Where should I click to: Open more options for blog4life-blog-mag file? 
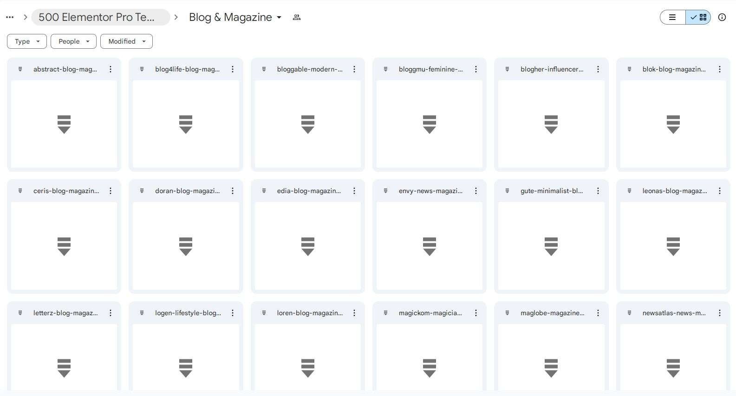pos(233,69)
